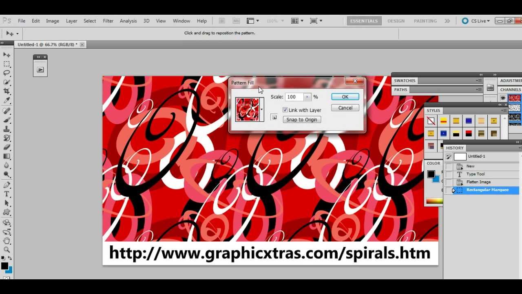Select the Blur tool
The width and height of the screenshot is (522, 294).
point(7,165)
